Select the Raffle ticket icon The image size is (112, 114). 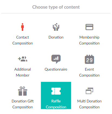pos(56,91)
